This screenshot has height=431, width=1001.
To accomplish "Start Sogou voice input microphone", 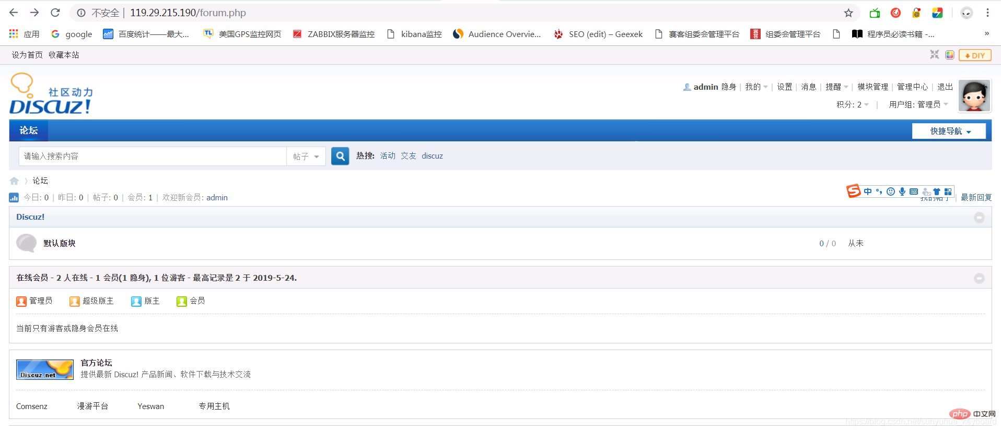I will (902, 191).
